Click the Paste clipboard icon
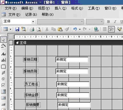 60,29
